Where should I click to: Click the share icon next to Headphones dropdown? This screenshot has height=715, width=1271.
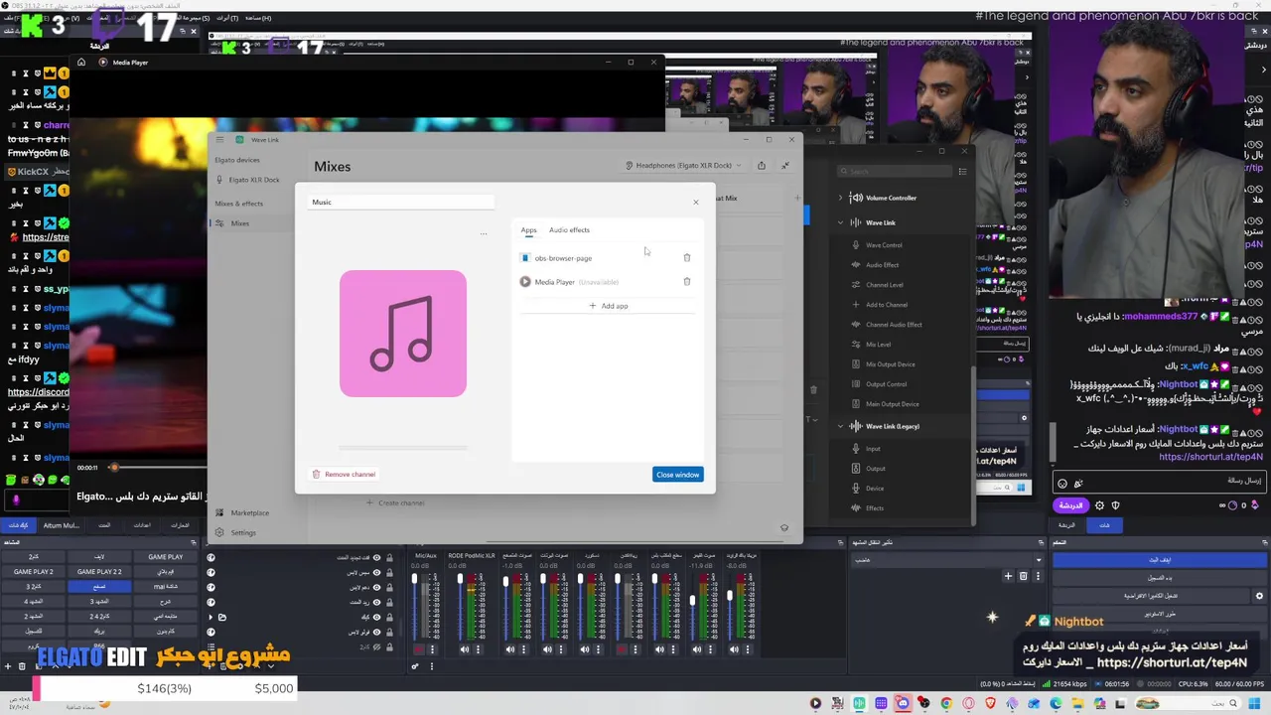[761, 166]
